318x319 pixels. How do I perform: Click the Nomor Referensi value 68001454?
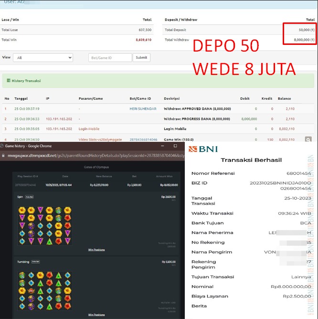[299, 173]
